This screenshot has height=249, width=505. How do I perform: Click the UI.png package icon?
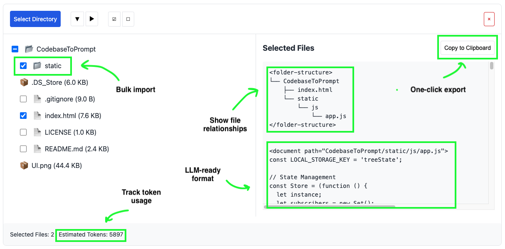[24, 165]
